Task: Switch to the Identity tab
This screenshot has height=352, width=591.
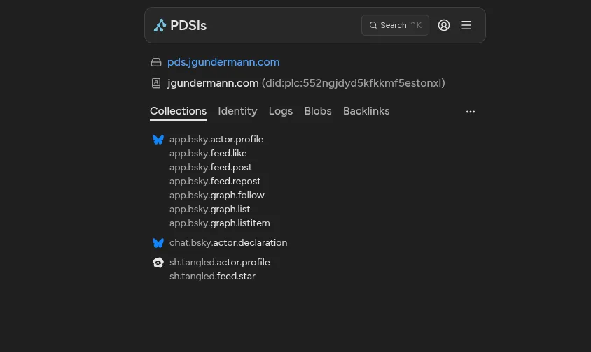Action: [x=237, y=111]
